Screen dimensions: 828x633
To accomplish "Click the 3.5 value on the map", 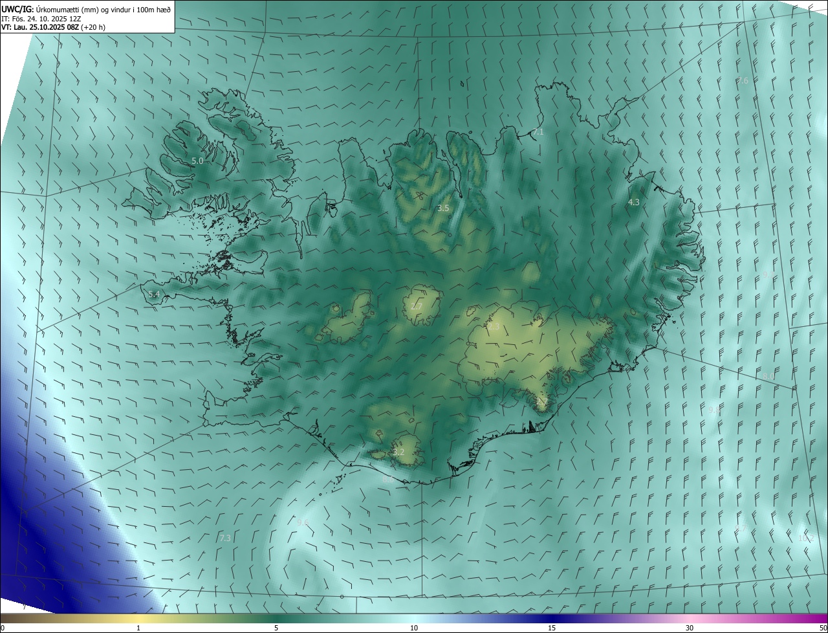I will [443, 208].
